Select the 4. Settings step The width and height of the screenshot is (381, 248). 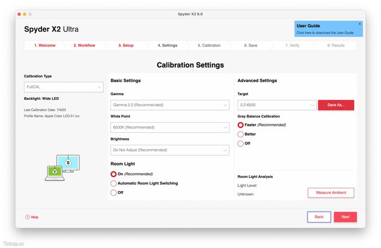tap(168, 45)
